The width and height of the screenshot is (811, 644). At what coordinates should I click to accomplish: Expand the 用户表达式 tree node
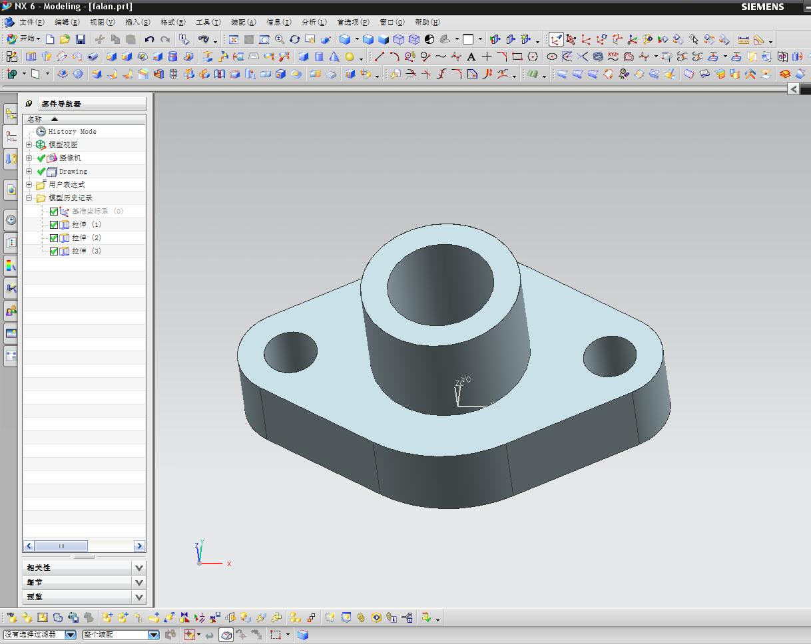coord(29,185)
